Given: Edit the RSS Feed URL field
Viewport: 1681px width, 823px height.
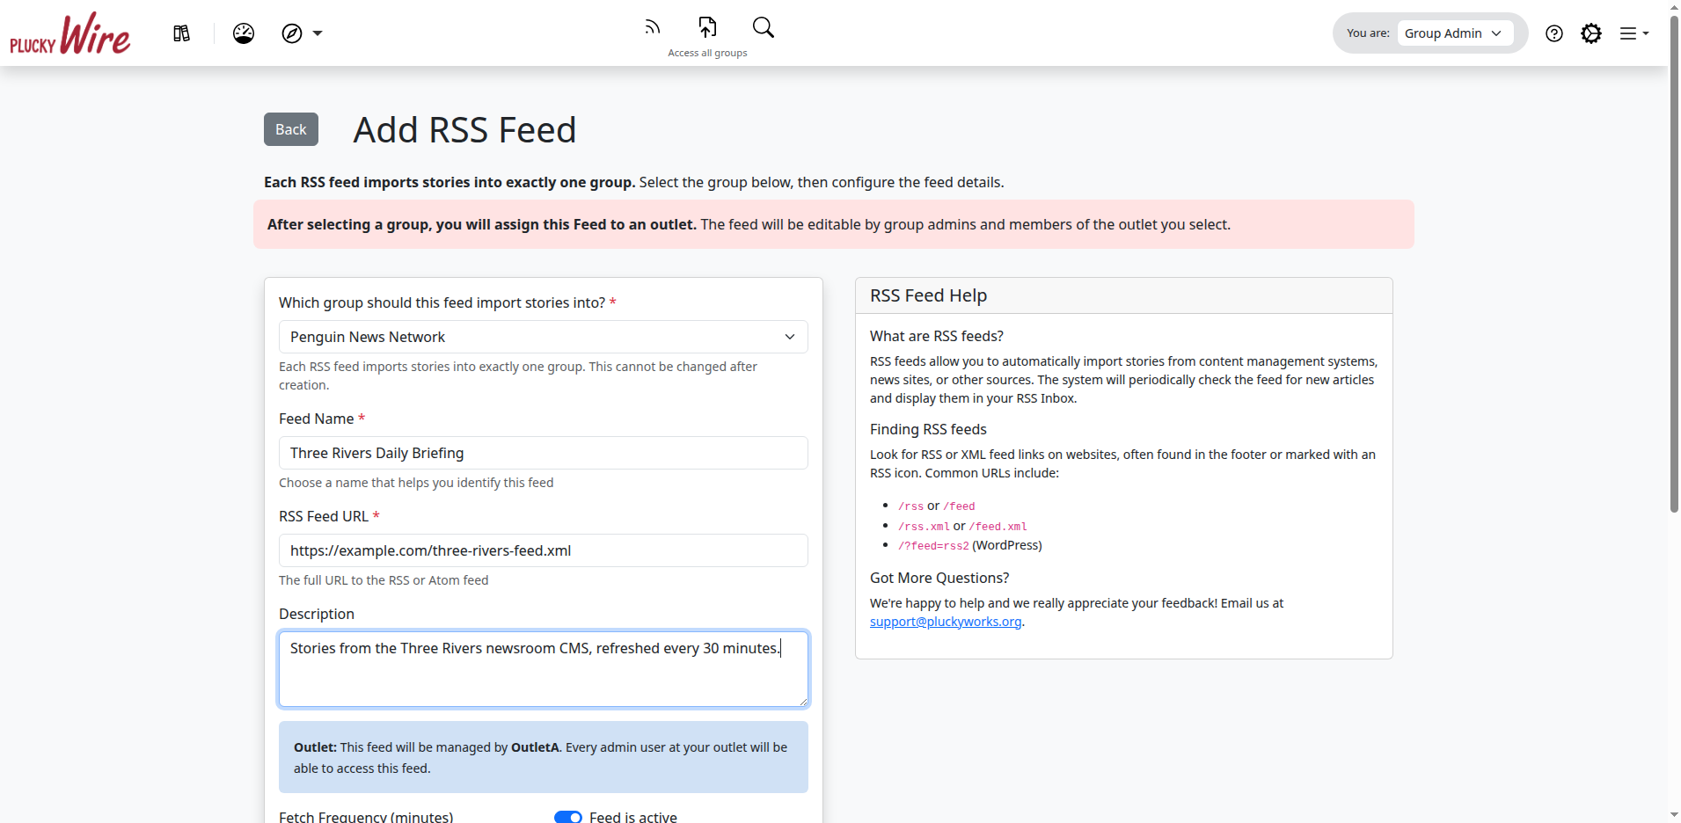Looking at the screenshot, I should pos(544,550).
